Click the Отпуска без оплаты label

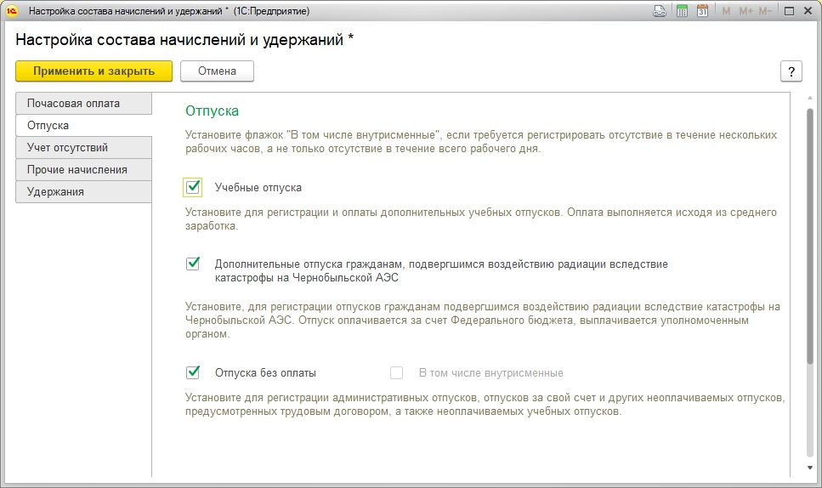(x=265, y=373)
